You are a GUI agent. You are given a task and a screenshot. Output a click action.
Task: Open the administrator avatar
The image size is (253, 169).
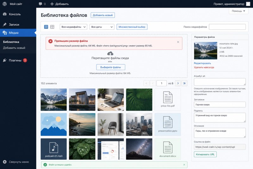click(x=248, y=4)
